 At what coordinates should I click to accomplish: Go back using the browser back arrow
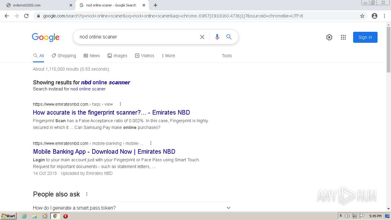tap(7, 16)
